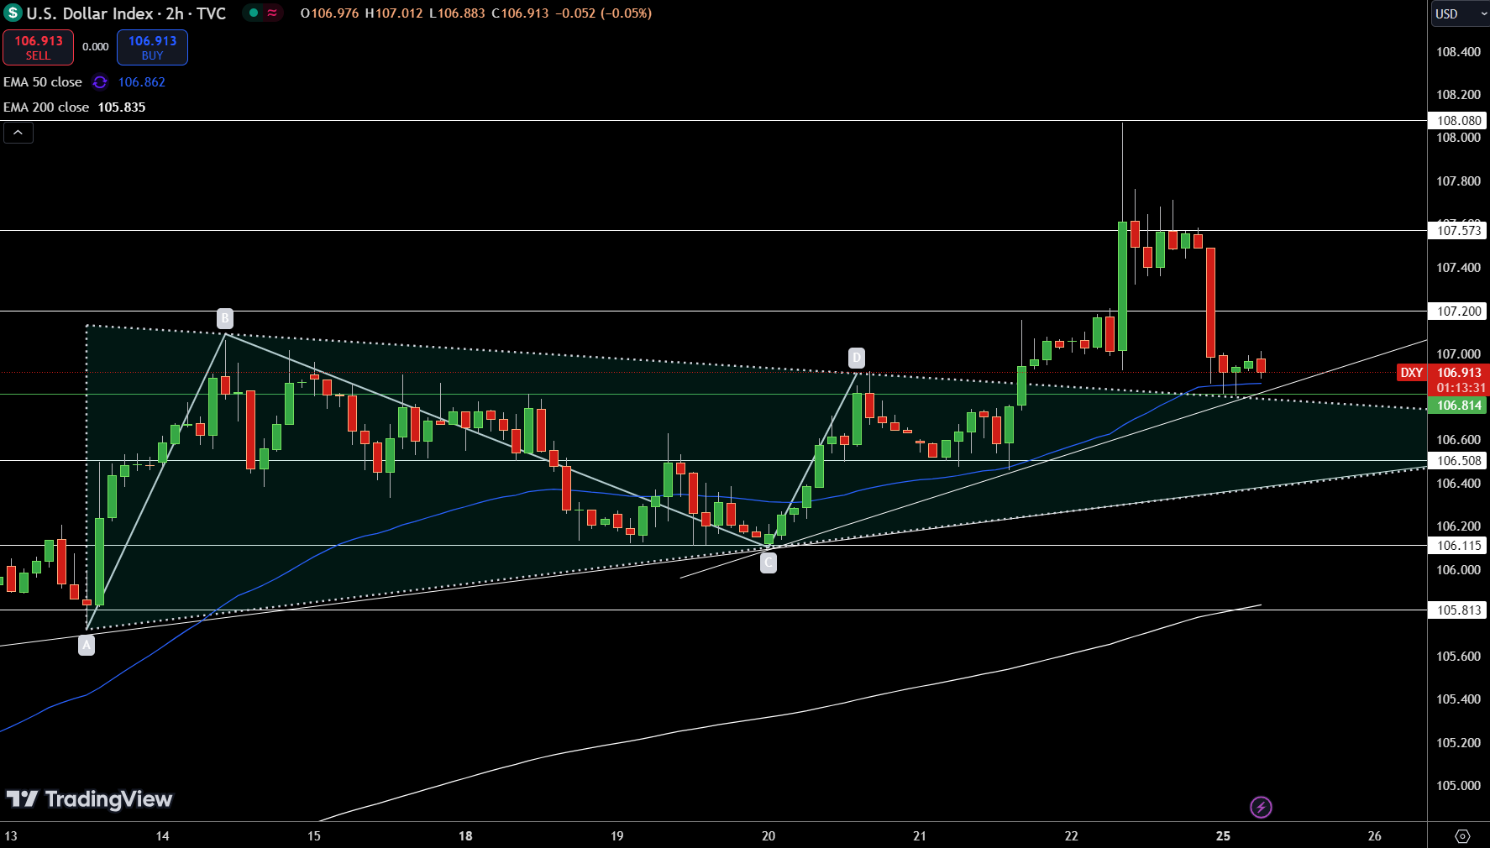Click the 107.200 price level label
The image size is (1490, 848).
[x=1458, y=311]
